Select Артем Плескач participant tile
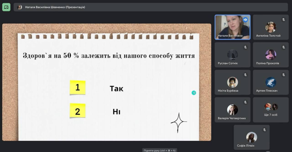The height and width of the screenshot is (152, 292). click(271, 82)
